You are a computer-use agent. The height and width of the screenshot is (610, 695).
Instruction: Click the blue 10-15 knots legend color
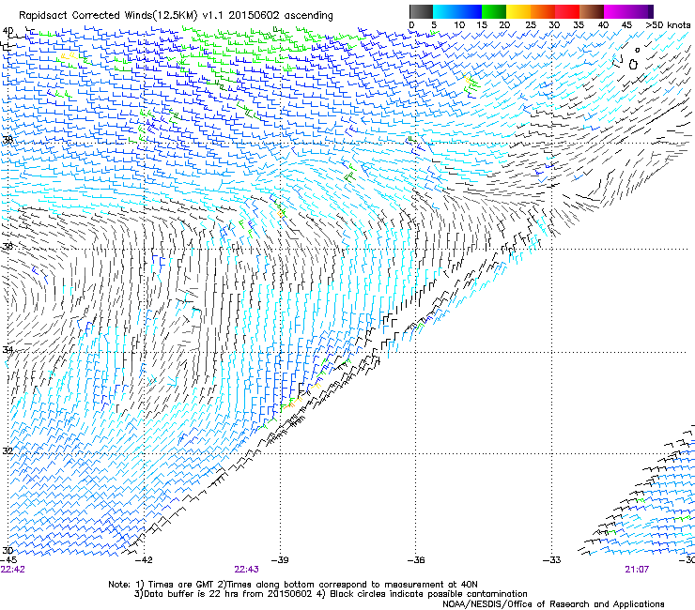pos(469,11)
